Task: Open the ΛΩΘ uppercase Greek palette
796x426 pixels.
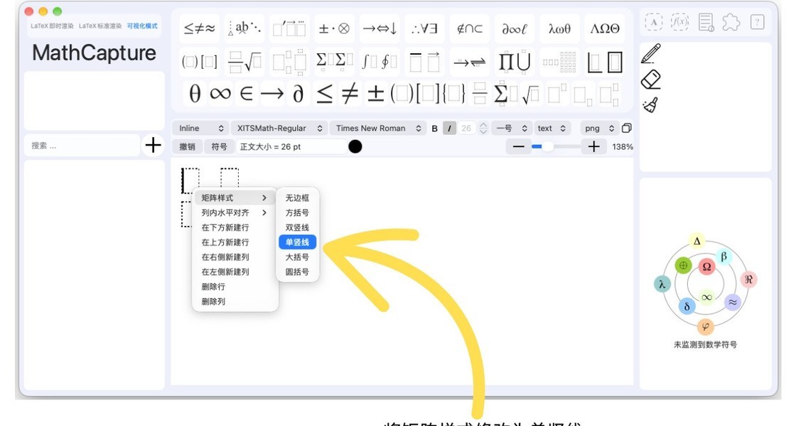Action: click(604, 29)
